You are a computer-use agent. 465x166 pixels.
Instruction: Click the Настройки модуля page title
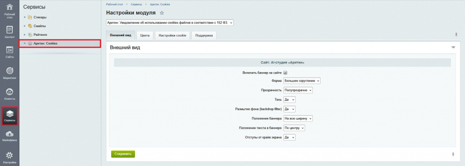[x=131, y=13]
